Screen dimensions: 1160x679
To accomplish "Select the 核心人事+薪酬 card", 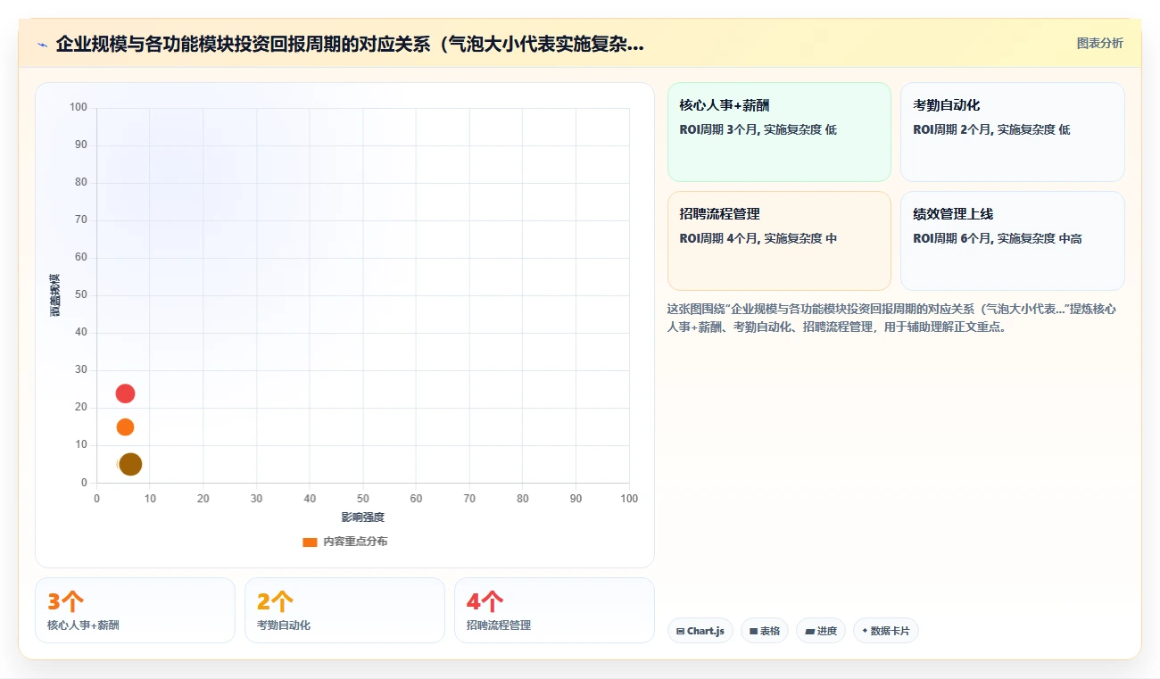I will click(x=779, y=132).
